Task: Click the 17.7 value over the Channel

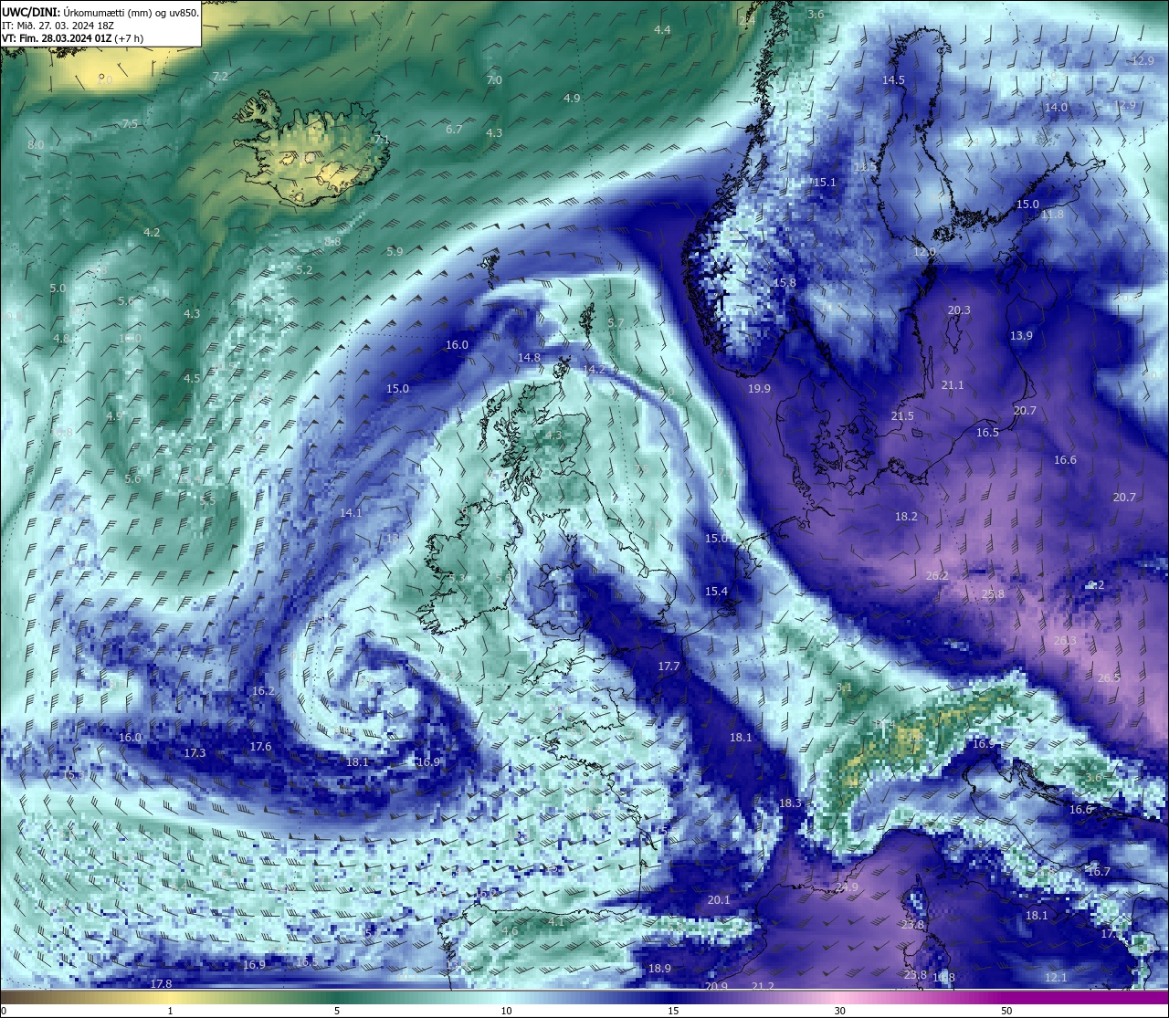Action: click(669, 666)
